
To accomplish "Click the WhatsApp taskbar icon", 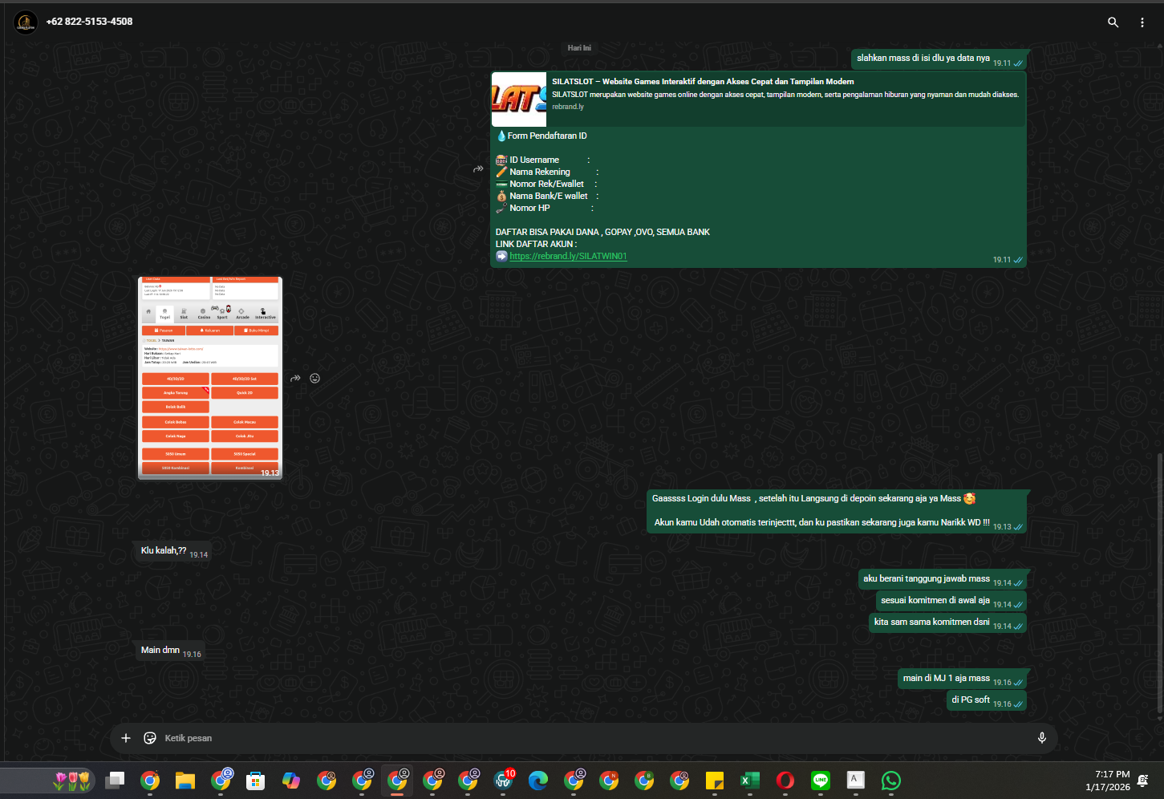I will click(891, 781).
